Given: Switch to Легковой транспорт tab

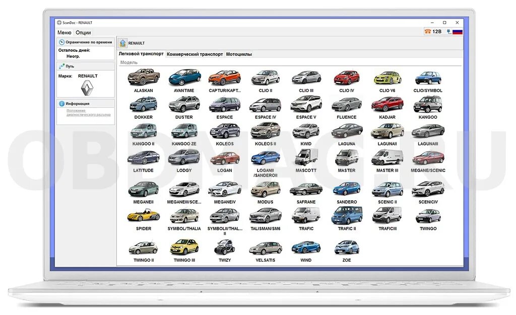Looking at the screenshot, I should (x=141, y=53).
